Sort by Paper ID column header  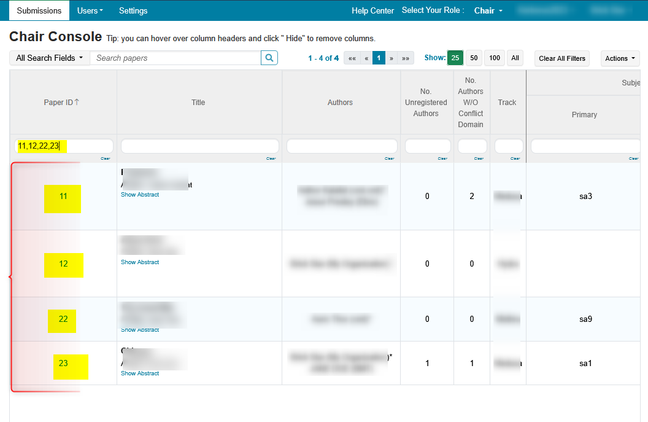coord(61,103)
